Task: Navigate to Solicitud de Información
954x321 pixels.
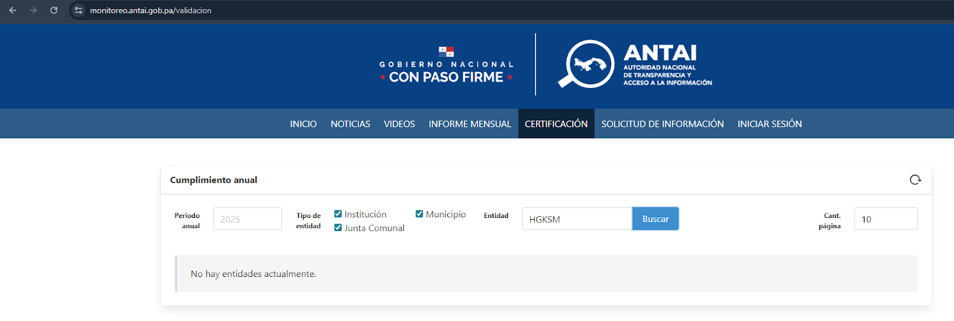Action: tap(662, 124)
